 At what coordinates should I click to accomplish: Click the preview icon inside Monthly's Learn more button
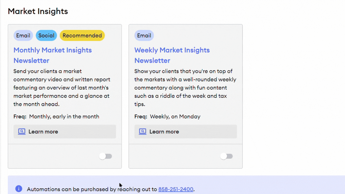click(x=22, y=132)
